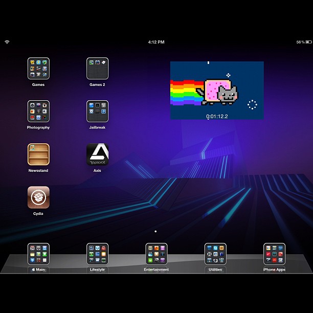313x313 pixels.
Task: Open the Utilities folder in the dock
Action: tap(215, 254)
